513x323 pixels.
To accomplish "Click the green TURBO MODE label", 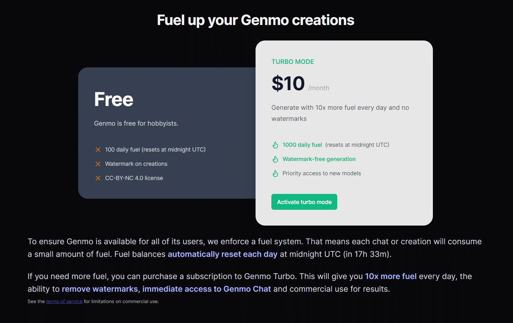I will (293, 62).
